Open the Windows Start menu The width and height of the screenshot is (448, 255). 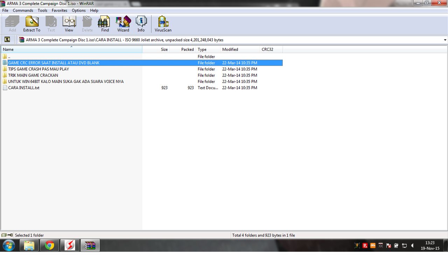coord(8,246)
